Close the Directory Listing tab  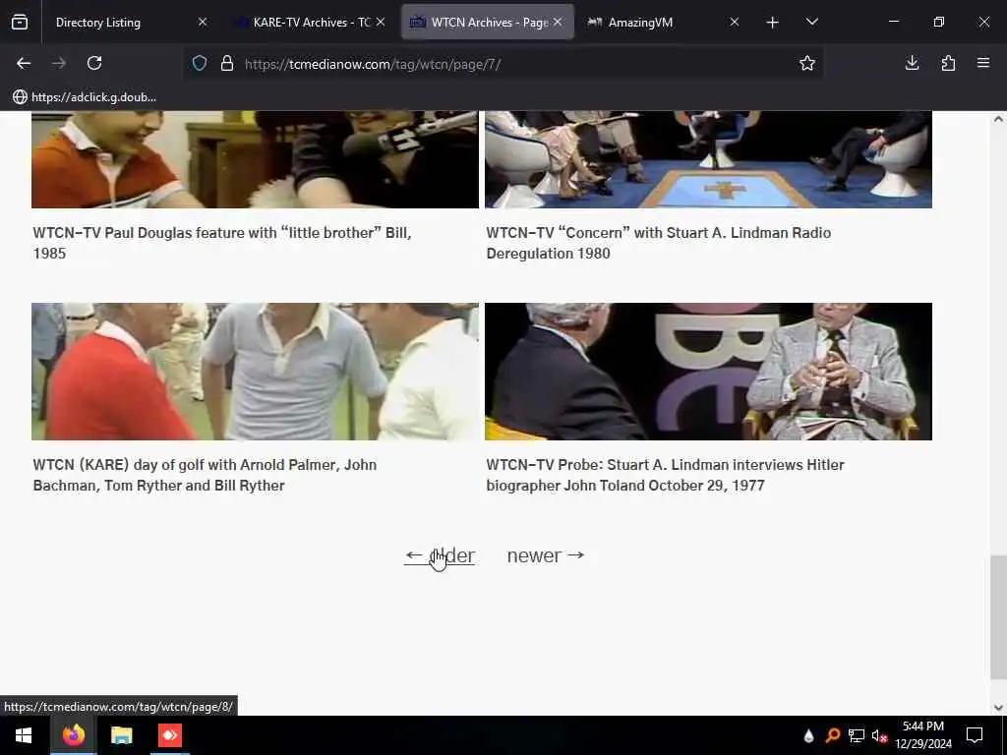point(203,22)
